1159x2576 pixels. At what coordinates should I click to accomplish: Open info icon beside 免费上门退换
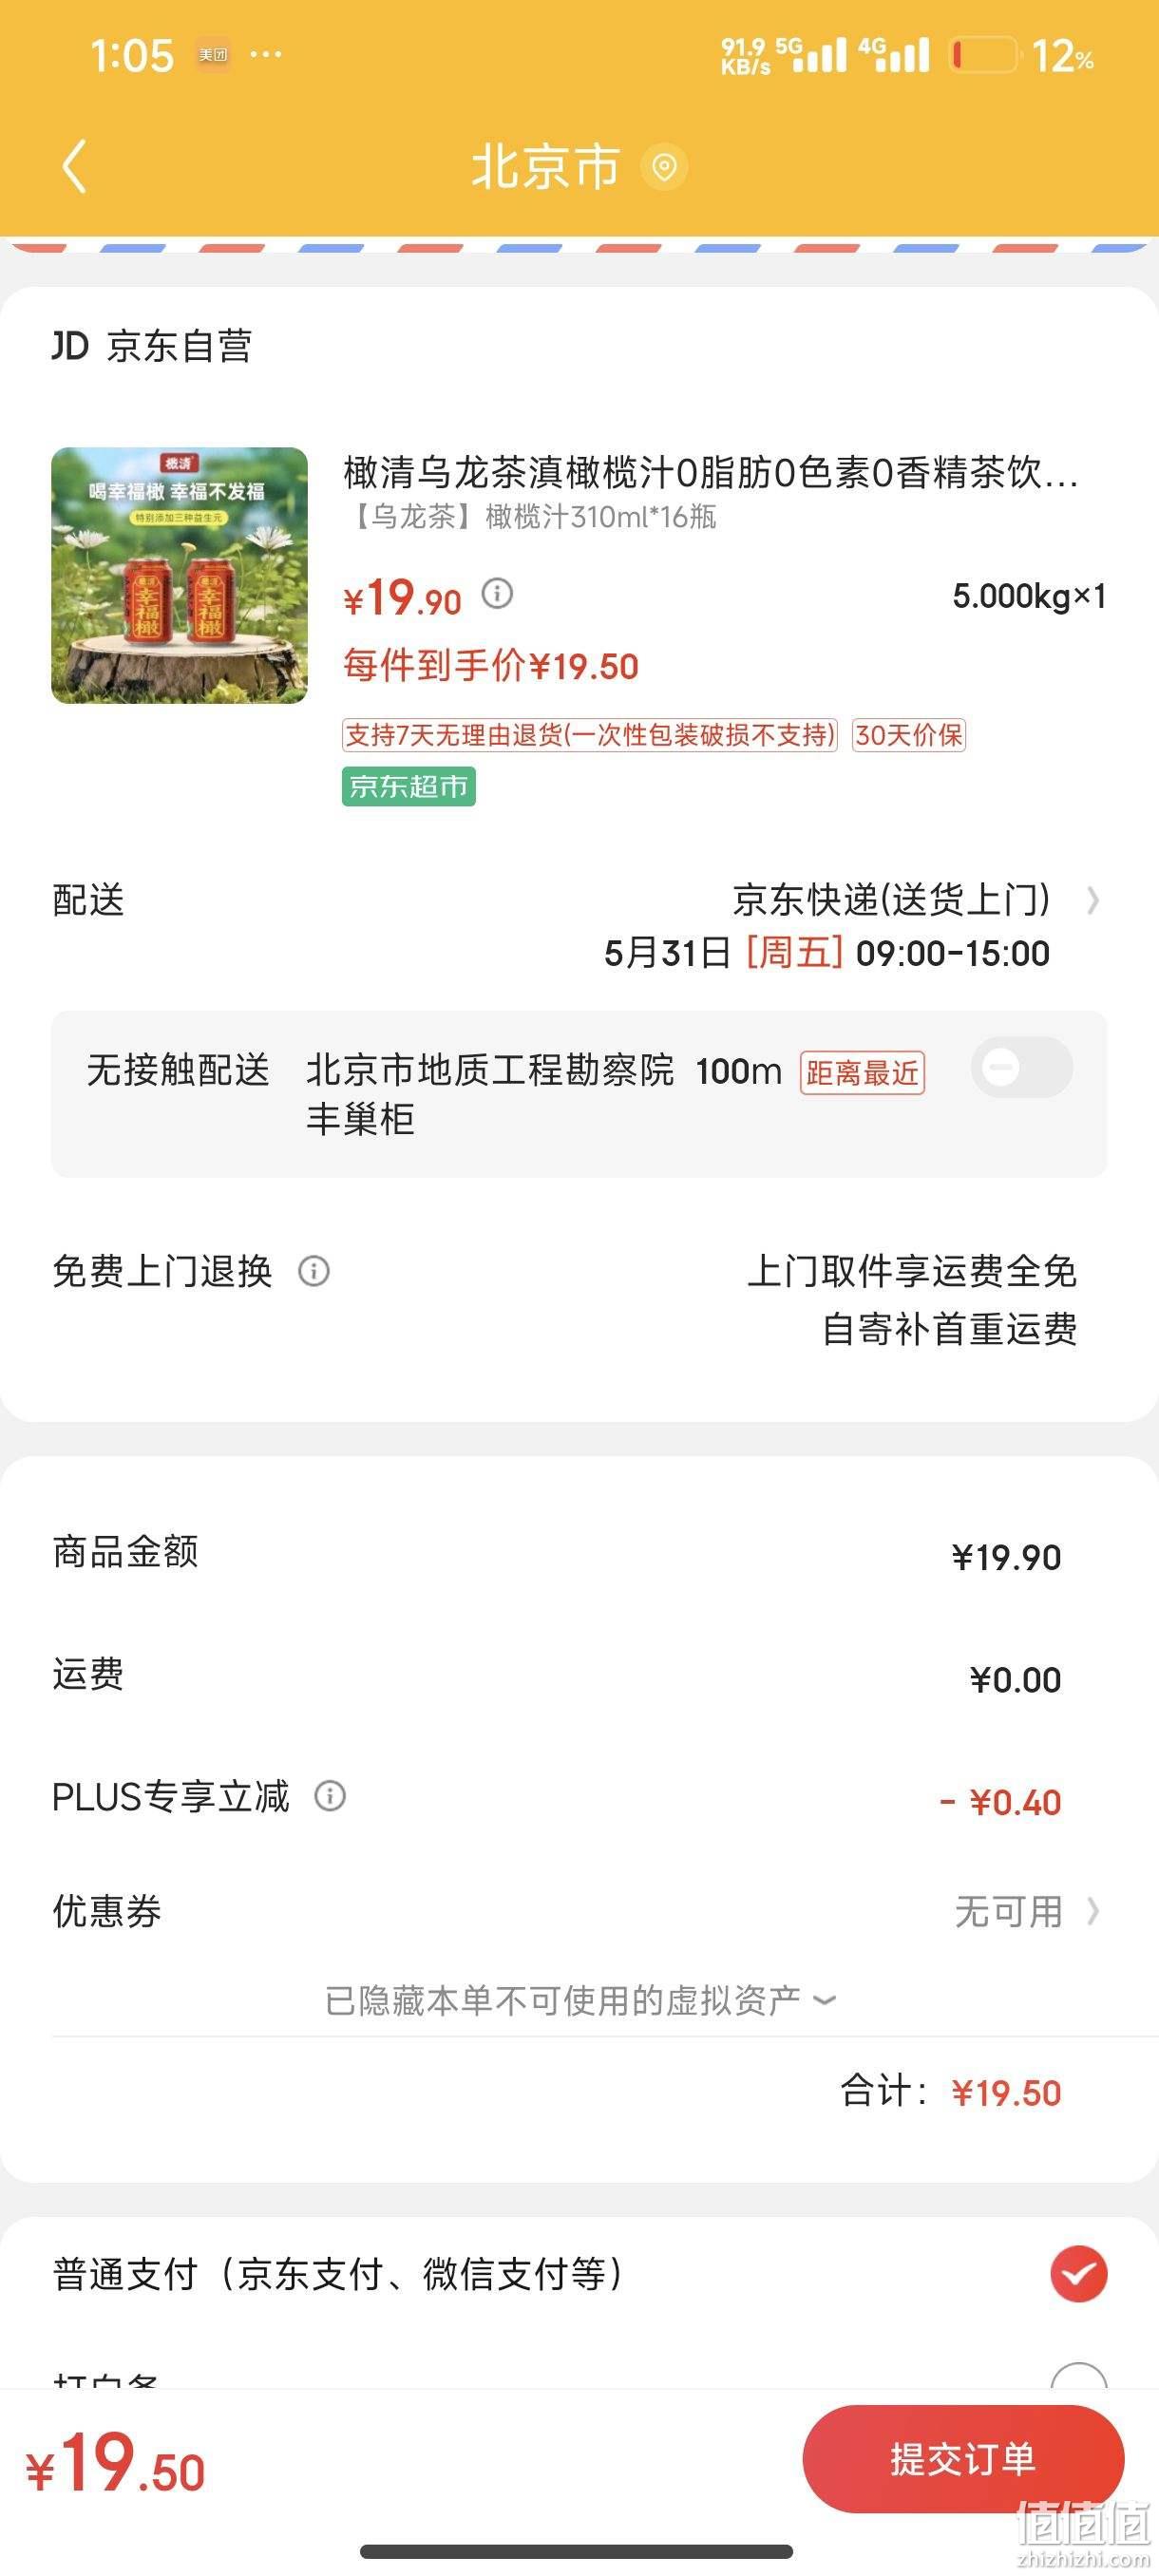click(x=314, y=1271)
